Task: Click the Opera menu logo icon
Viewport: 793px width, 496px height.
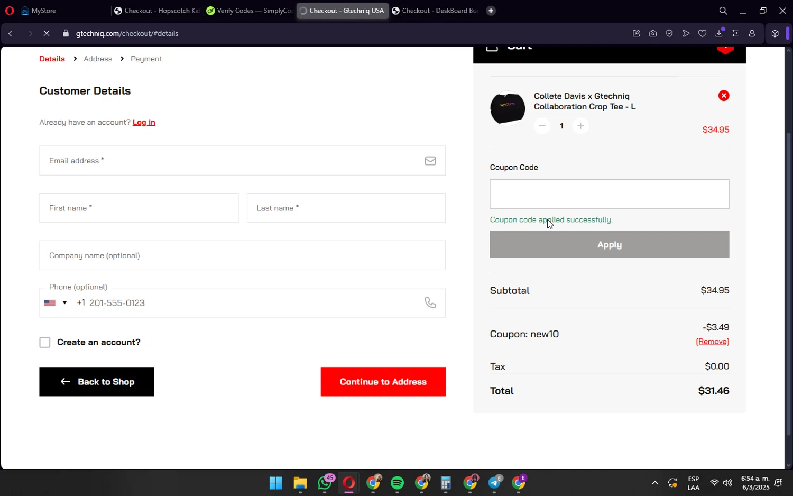Action: pos(10,11)
